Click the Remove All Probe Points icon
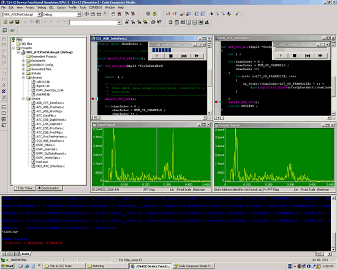 (x=133, y=14)
